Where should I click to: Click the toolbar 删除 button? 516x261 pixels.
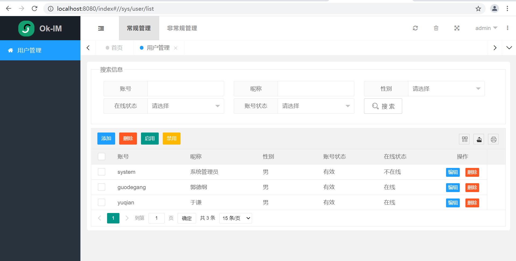tap(128, 138)
